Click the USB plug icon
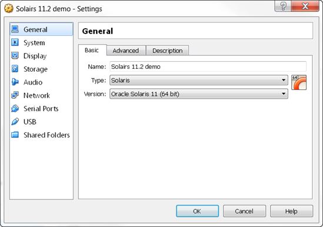Viewport: 323px width, 227px height. [15, 122]
